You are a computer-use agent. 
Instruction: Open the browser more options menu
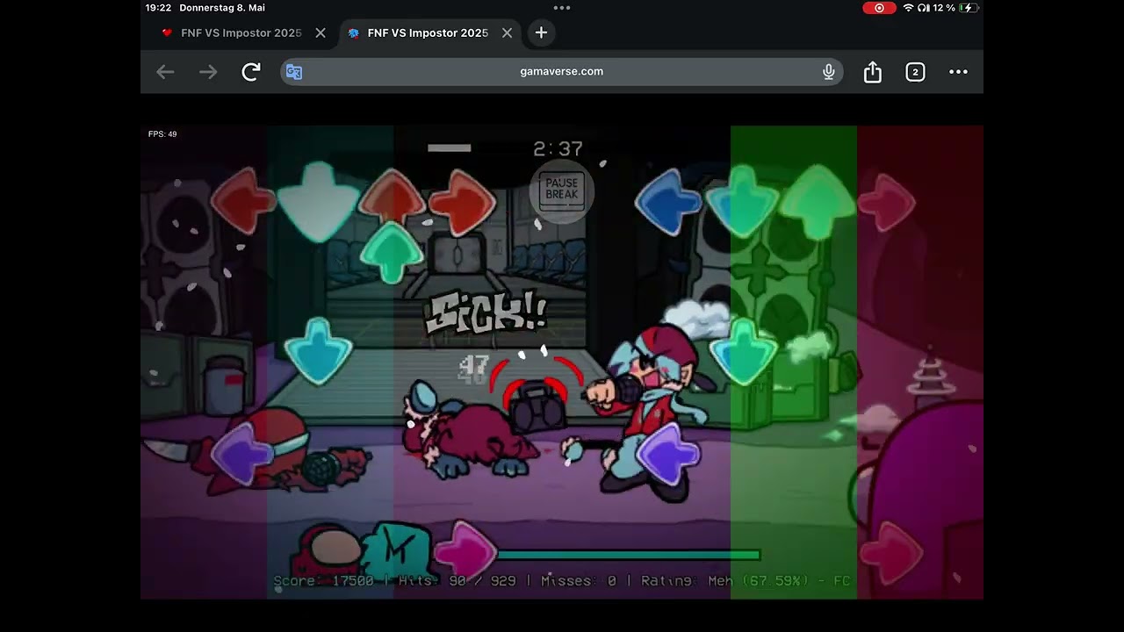958,72
